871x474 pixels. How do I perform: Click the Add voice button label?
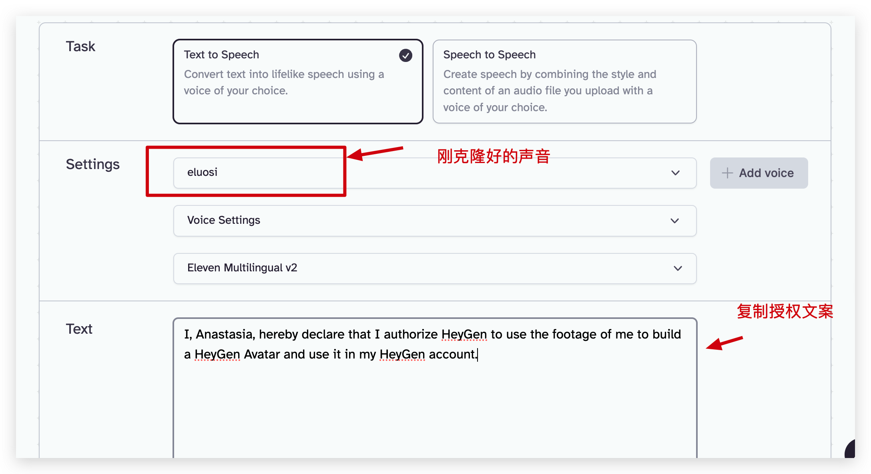(766, 173)
